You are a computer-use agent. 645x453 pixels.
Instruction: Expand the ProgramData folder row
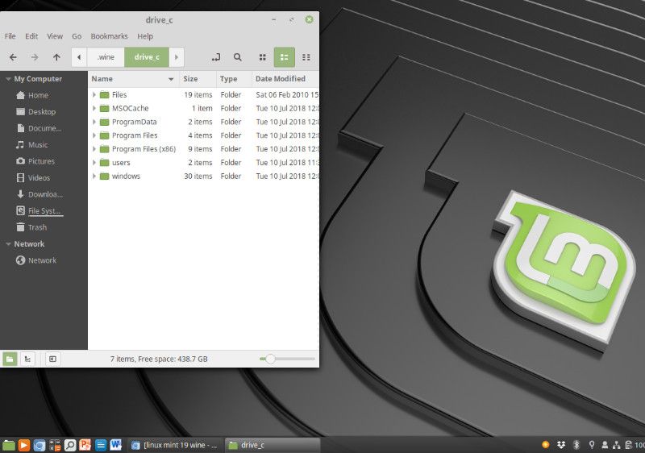click(x=94, y=122)
